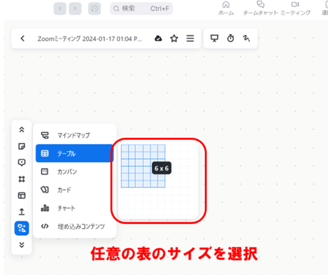The width and height of the screenshot is (328, 275).
Task: Select the comment tool in sidebar
Action: click(x=21, y=162)
